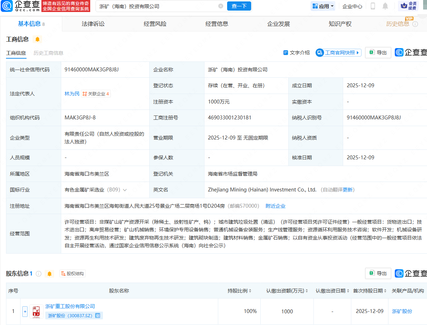Screen dimensions: 427x325
Task: Click the 文字介绍 icon
Action: point(285,52)
